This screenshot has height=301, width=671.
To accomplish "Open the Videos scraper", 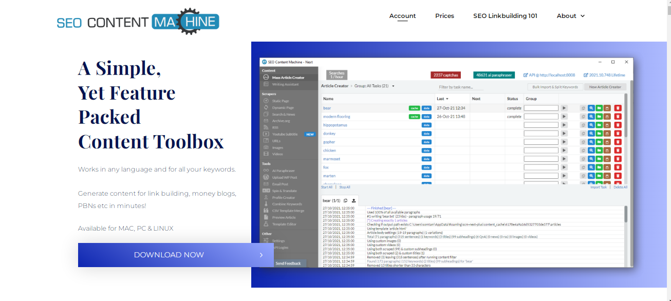I will click(277, 154).
